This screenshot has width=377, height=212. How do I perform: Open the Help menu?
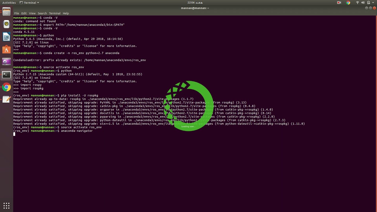[x=66, y=13]
